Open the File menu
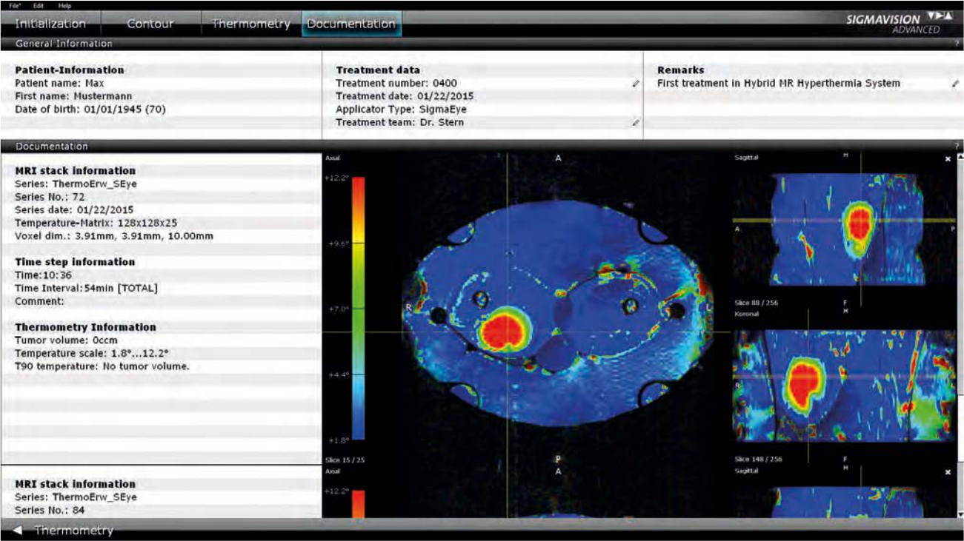Screen dimensions: 964x541 (x=15, y=5)
